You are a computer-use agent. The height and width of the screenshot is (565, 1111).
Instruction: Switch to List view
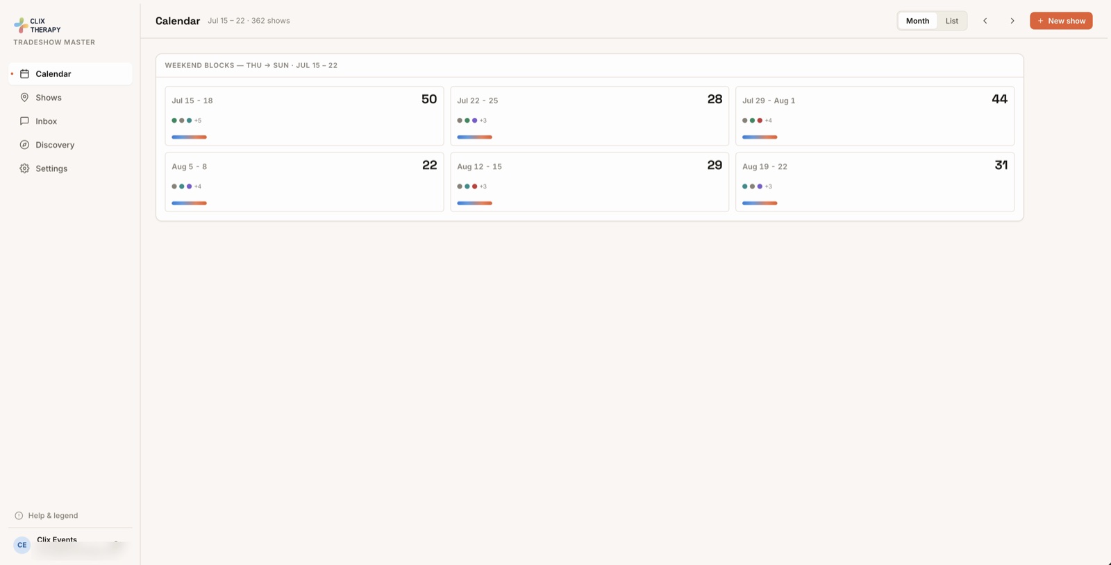tap(951, 21)
